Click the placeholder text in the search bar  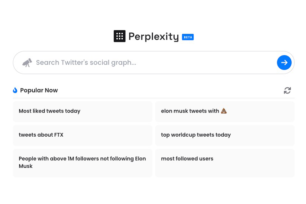(86, 63)
